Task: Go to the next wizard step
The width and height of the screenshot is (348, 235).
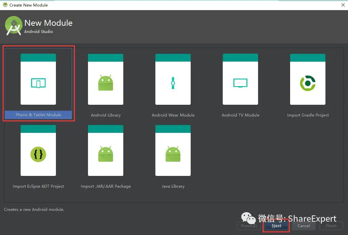Action: pos(276,226)
